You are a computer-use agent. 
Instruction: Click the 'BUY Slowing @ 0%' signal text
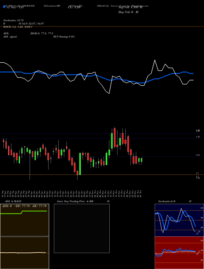(64, 37)
